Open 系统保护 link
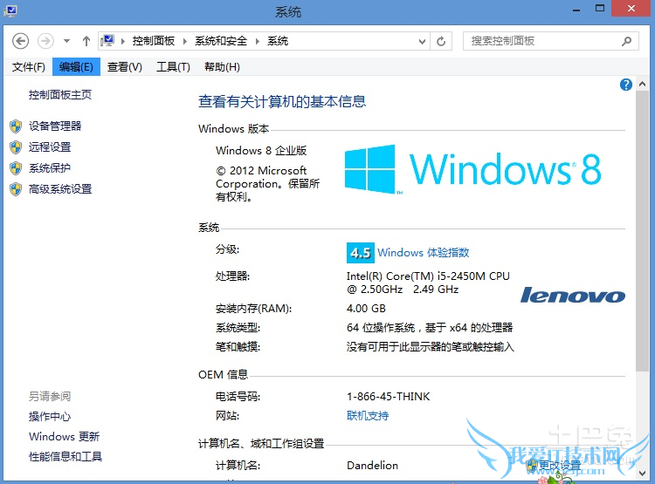This screenshot has width=655, height=484. [50, 167]
